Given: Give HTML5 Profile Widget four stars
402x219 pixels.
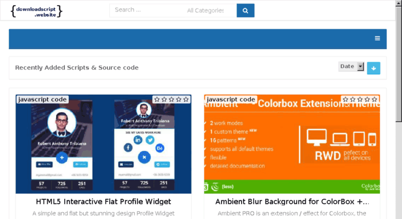Looking at the screenshot, I should pyautogui.click(x=178, y=99).
